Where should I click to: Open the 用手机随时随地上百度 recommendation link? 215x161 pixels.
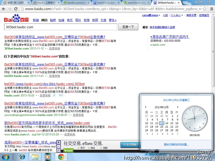pyautogui.click(x=162, y=27)
